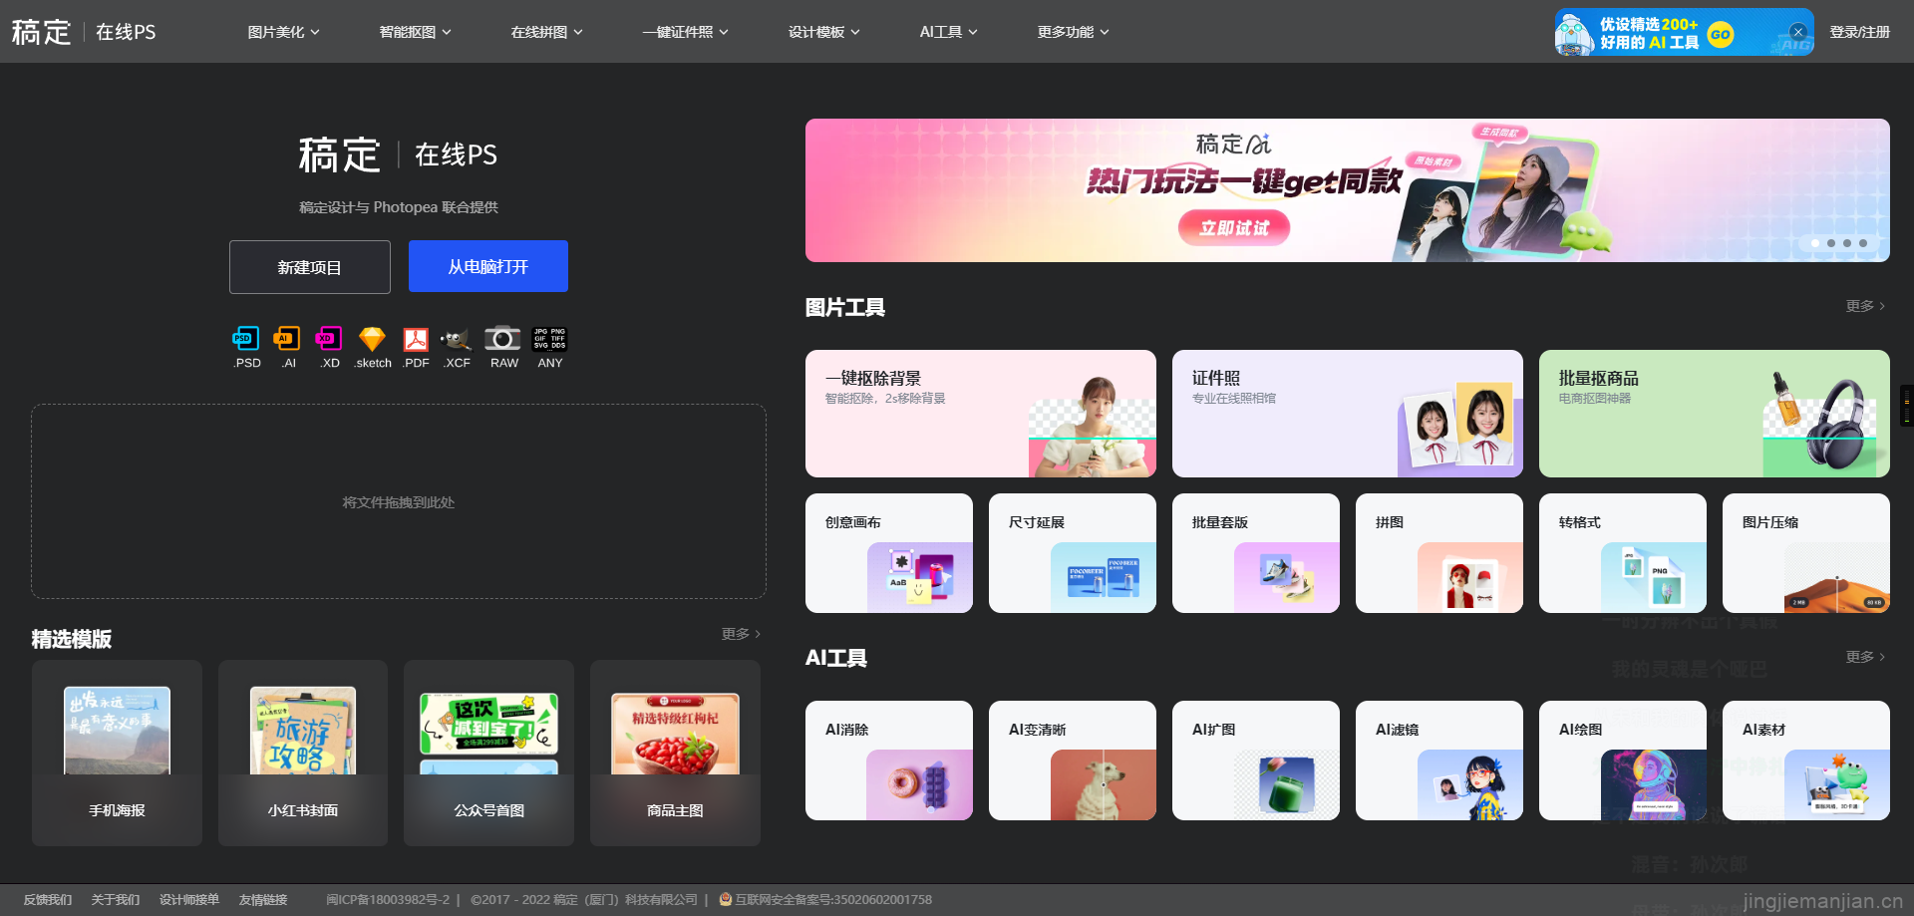Click the sketch diamond format icon
This screenshot has height=916, width=1914.
(372, 339)
